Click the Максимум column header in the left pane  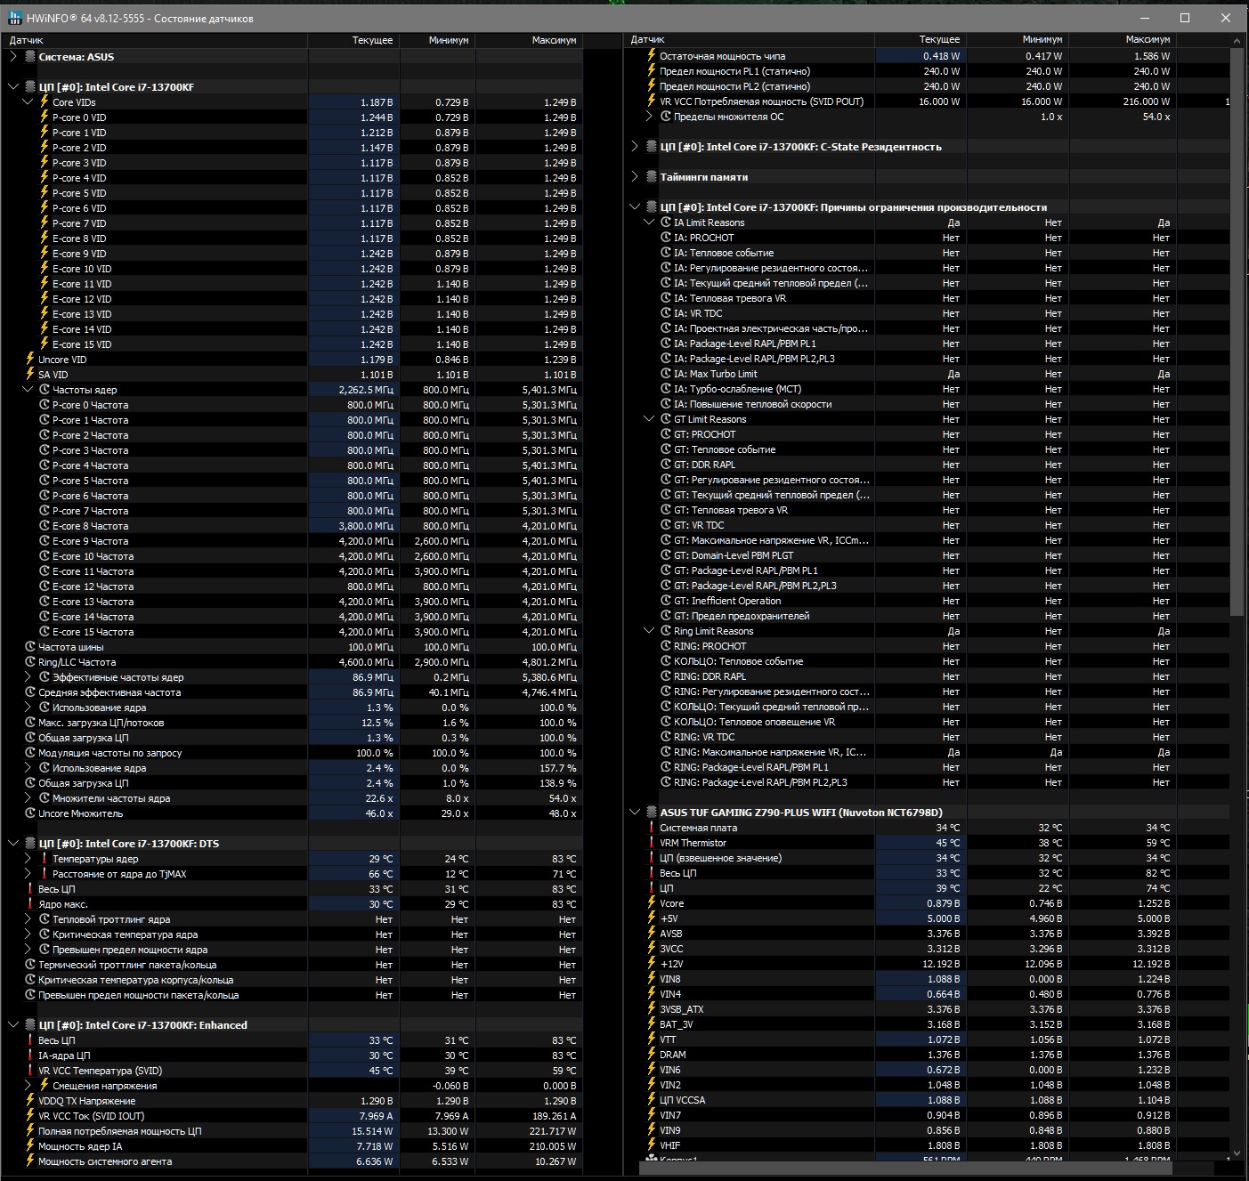[x=530, y=40]
